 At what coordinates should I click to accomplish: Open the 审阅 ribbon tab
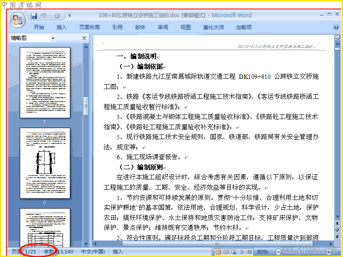pyautogui.click(x=163, y=27)
